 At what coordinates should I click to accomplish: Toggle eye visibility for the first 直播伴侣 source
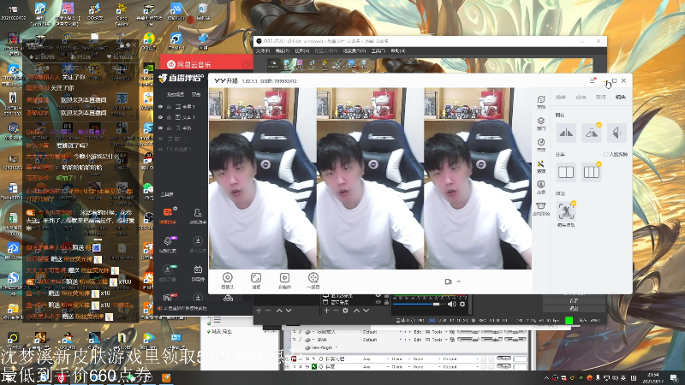coord(160,106)
